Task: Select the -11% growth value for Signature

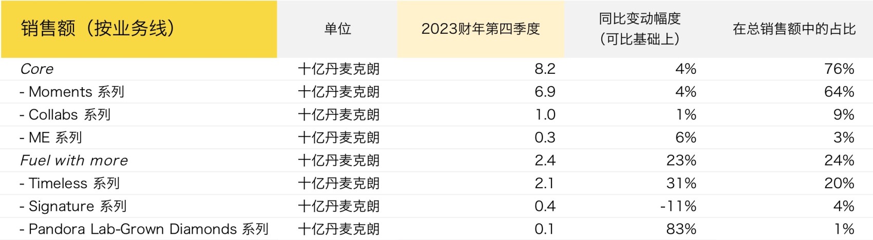Action: pyautogui.click(x=678, y=206)
